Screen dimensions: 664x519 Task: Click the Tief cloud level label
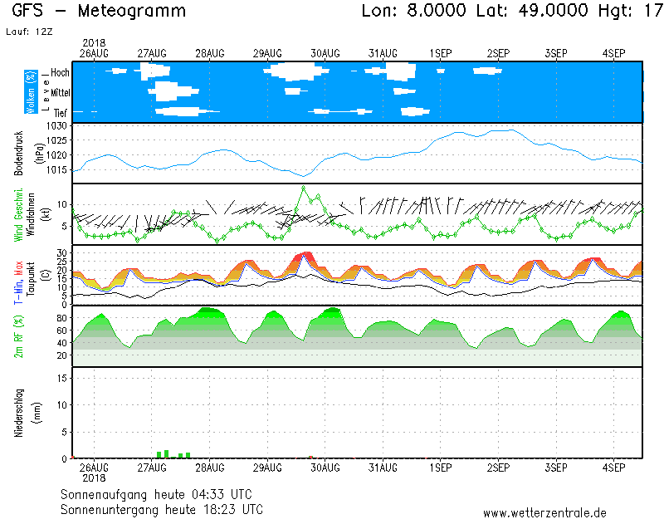[x=61, y=111]
